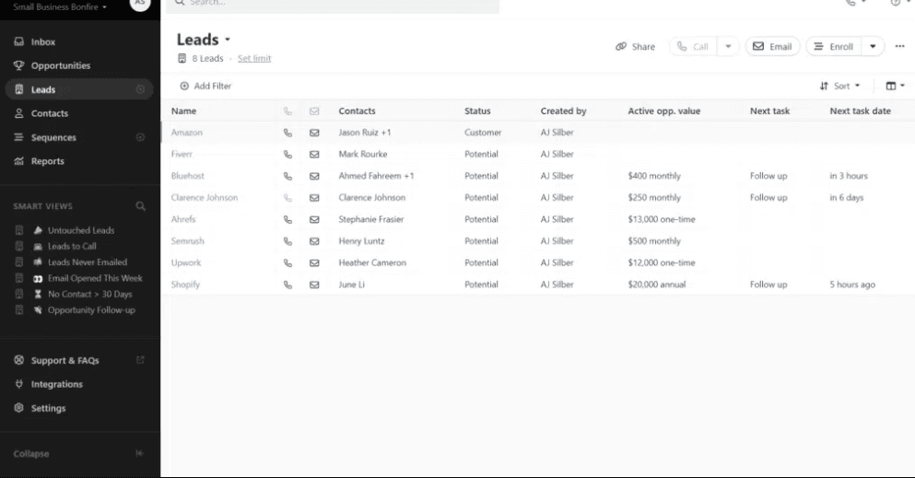Search Smart Views with the magnifier icon

140,205
